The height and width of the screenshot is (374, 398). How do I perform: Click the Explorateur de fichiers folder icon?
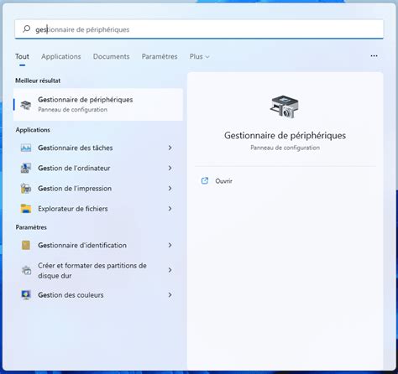[26, 209]
